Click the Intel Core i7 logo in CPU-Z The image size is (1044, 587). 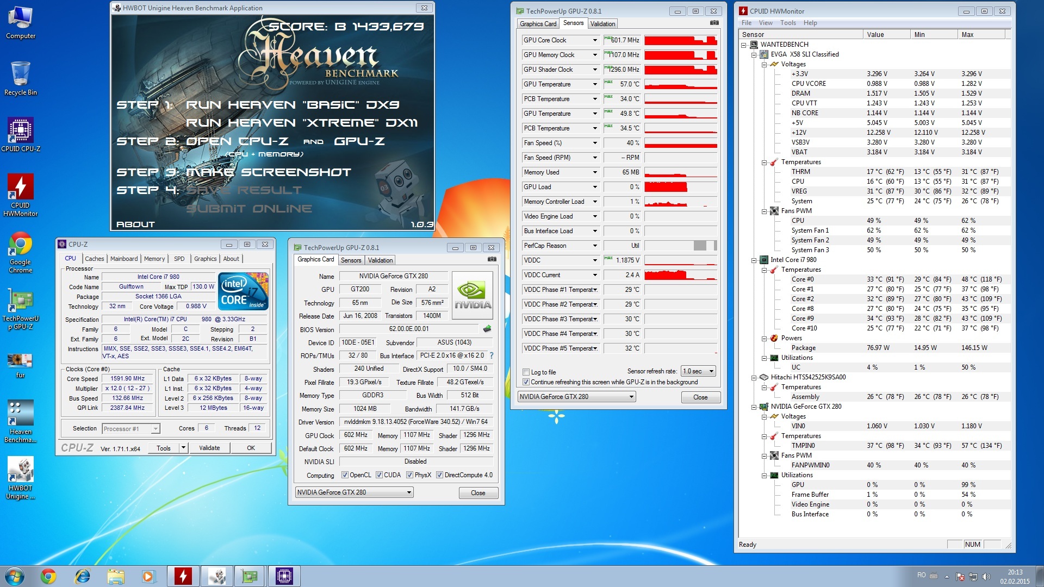pyautogui.click(x=243, y=291)
